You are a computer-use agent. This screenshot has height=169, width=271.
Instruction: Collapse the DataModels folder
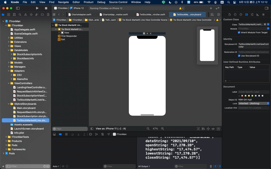click(9, 50)
